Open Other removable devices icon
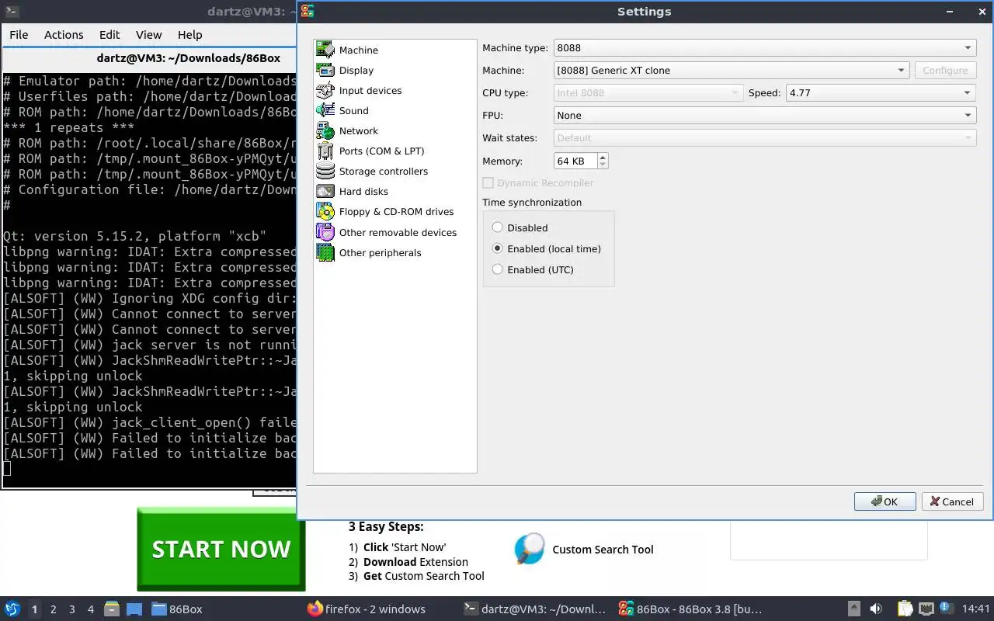 [x=325, y=232]
